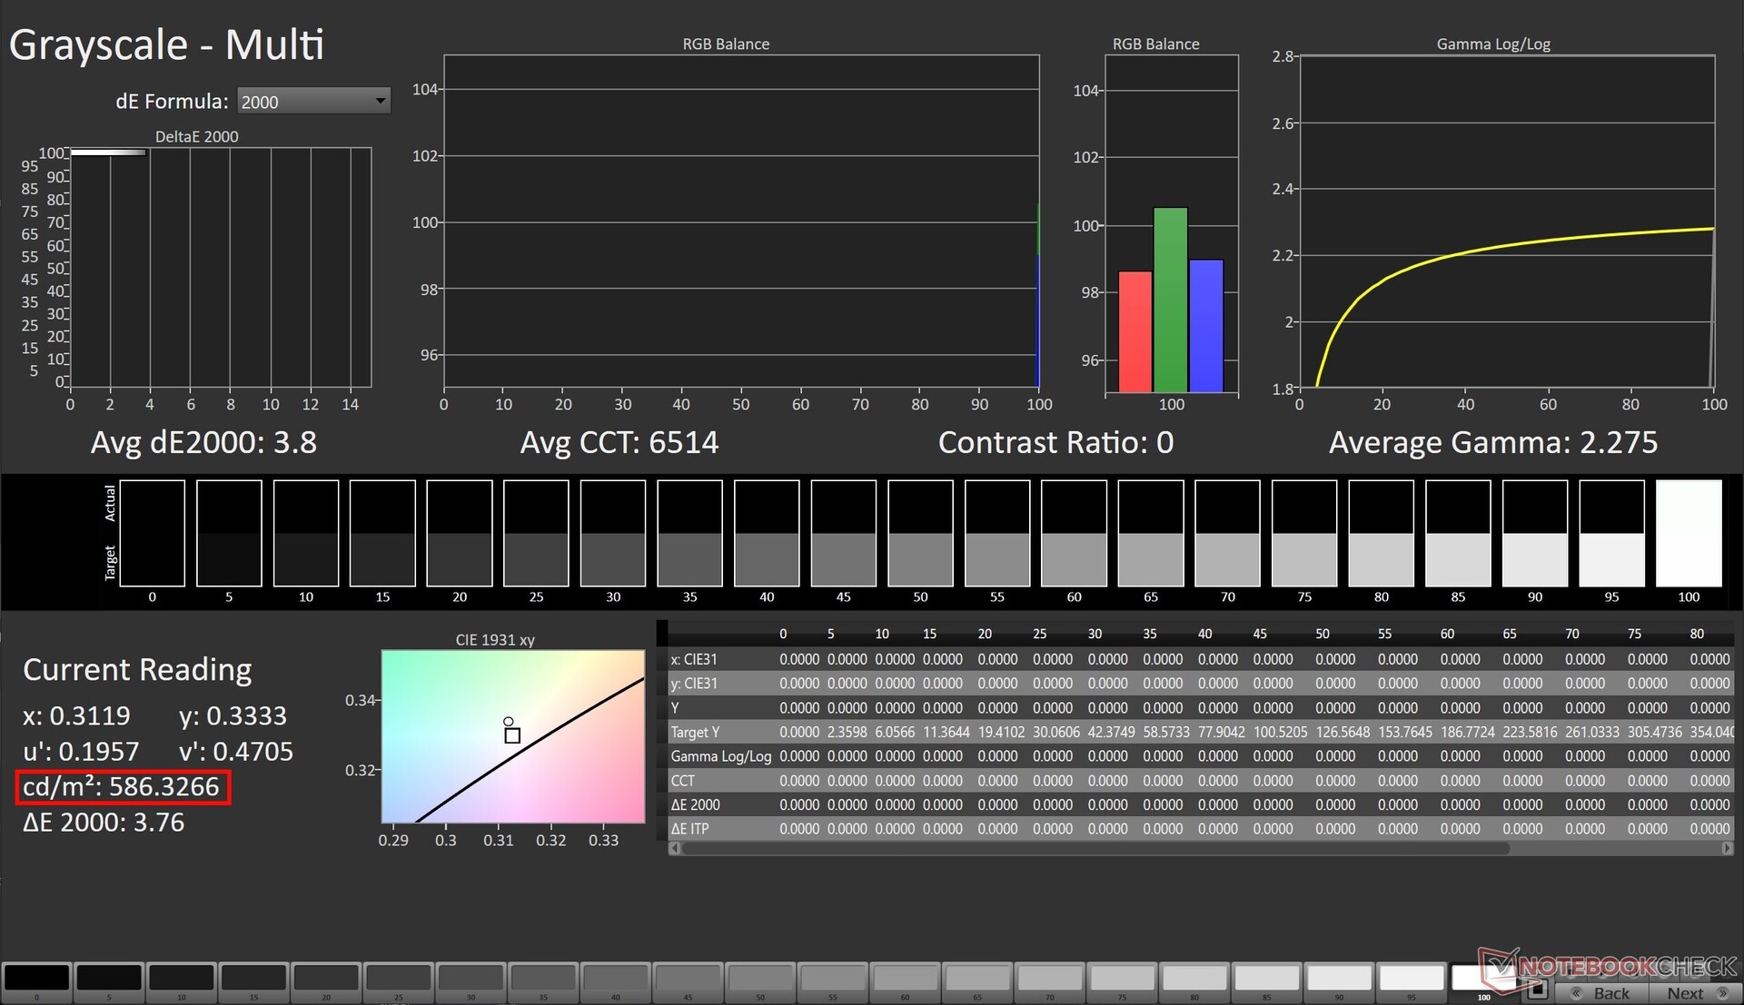
Task: Click the Target Y row label in table
Action: [x=695, y=732]
